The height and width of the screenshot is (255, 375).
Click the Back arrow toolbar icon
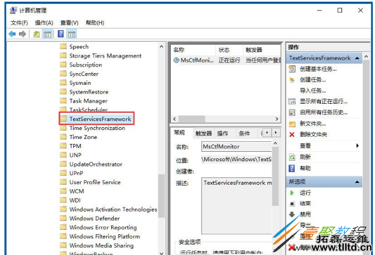point(12,34)
